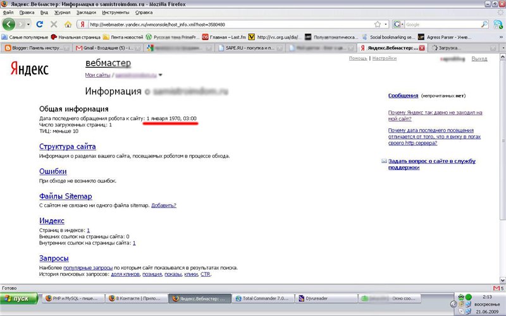Viewport: 506px width, 316px height.
Task: Open the search engine selector dropdown
Action: (x=398, y=25)
